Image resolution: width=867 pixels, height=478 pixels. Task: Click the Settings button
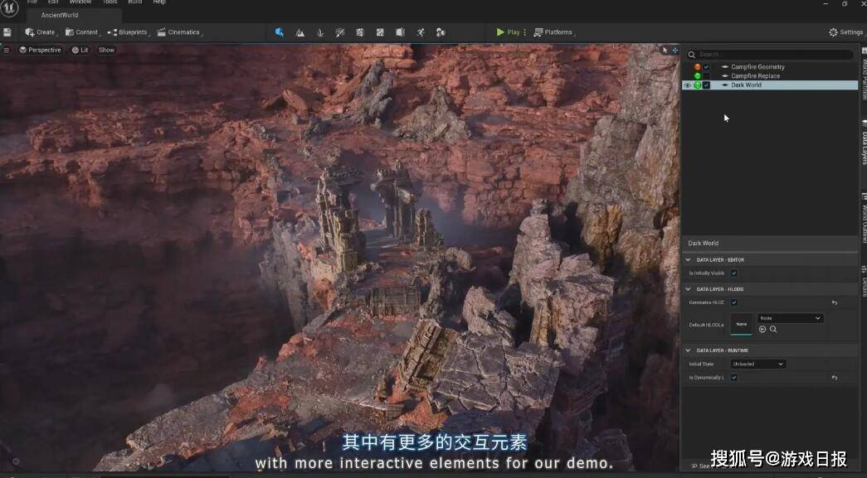click(x=845, y=32)
